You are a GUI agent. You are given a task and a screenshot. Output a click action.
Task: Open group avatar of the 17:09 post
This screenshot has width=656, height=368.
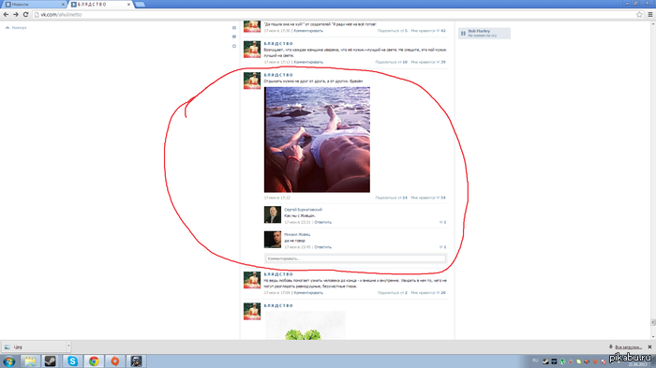pos(252,280)
